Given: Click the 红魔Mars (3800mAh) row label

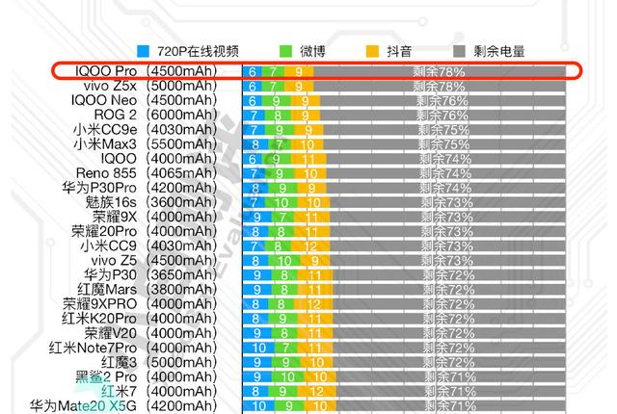Looking at the screenshot, I should point(148,289).
